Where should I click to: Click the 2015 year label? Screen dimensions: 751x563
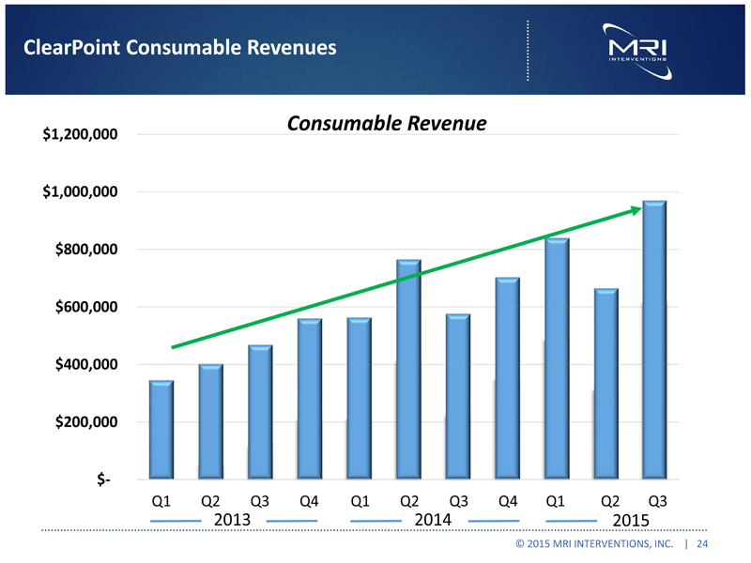[630, 520]
